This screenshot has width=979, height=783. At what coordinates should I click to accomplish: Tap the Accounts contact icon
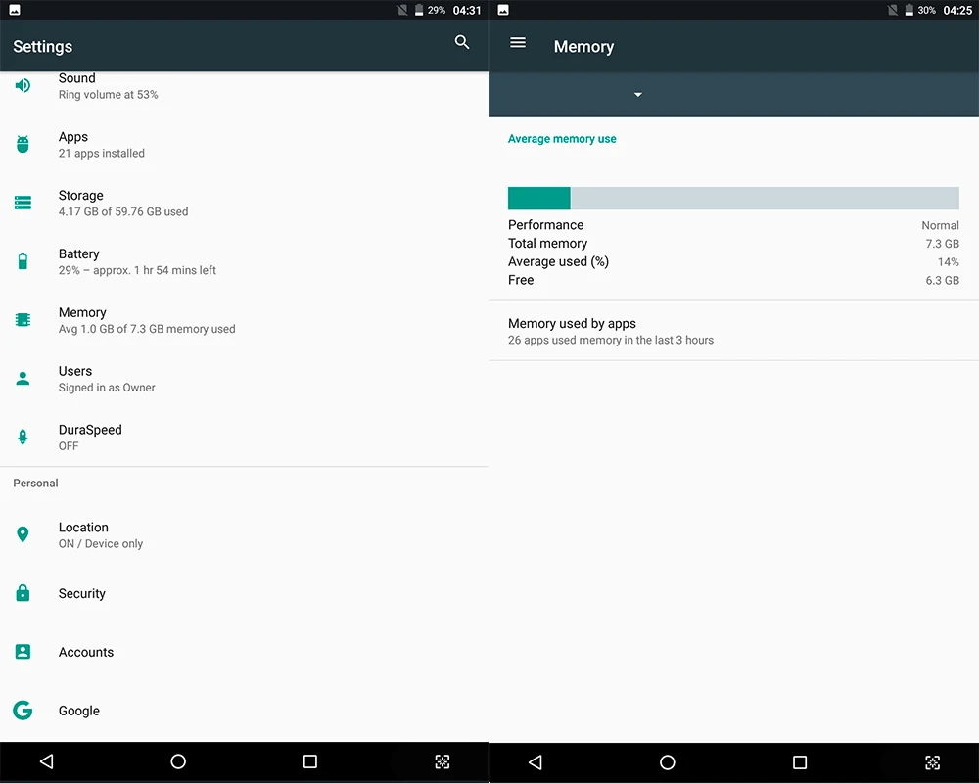[23, 651]
